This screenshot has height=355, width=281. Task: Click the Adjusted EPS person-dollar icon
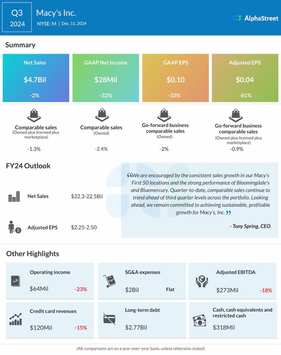[x=15, y=227]
